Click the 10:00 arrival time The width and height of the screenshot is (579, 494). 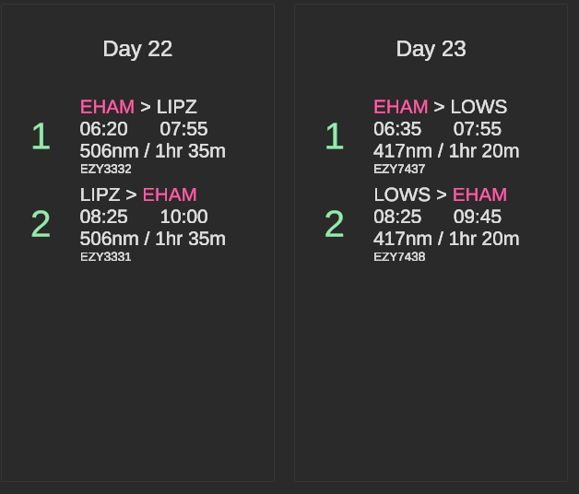(x=183, y=217)
